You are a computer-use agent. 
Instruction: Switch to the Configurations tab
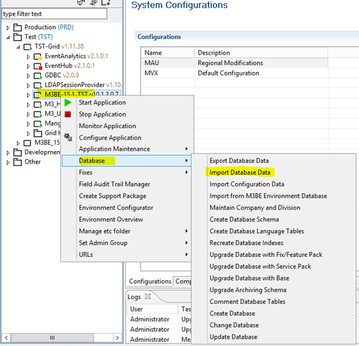click(x=150, y=281)
